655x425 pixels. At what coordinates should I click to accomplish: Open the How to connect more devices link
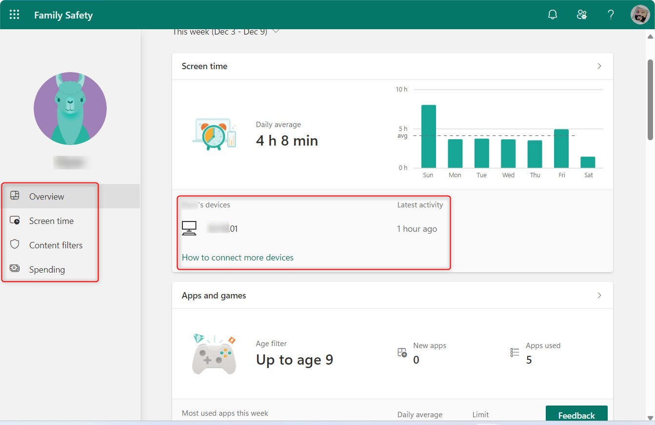[x=238, y=257]
